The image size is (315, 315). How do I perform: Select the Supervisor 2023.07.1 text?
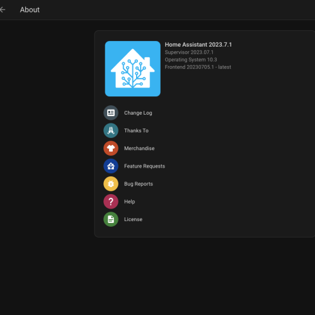[189, 52]
